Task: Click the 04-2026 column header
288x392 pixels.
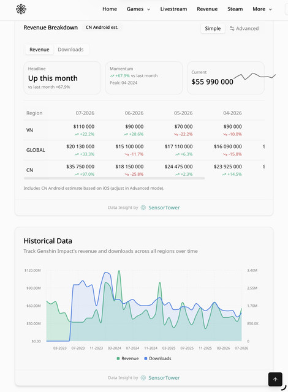Action: [x=232, y=113]
